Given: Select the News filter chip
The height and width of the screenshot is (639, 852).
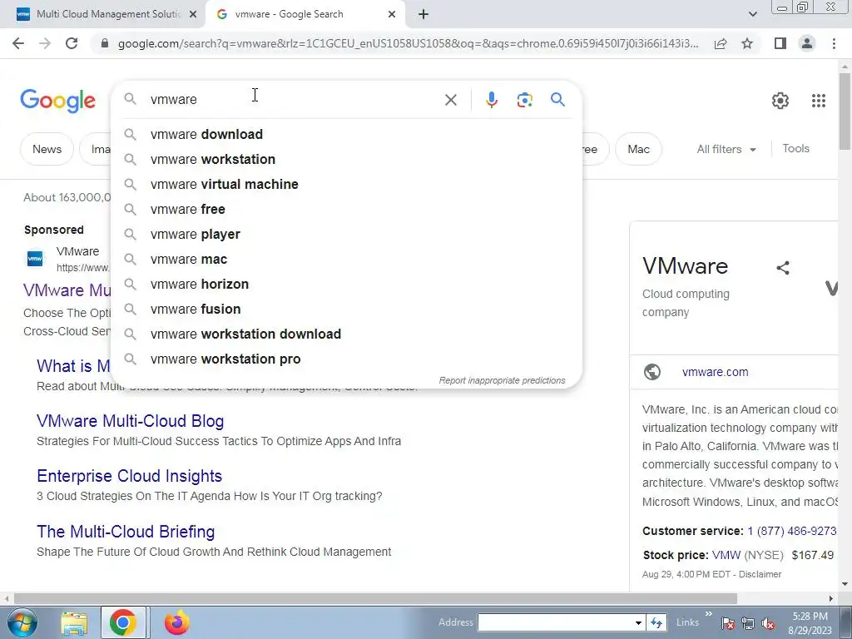Looking at the screenshot, I should coord(47,149).
